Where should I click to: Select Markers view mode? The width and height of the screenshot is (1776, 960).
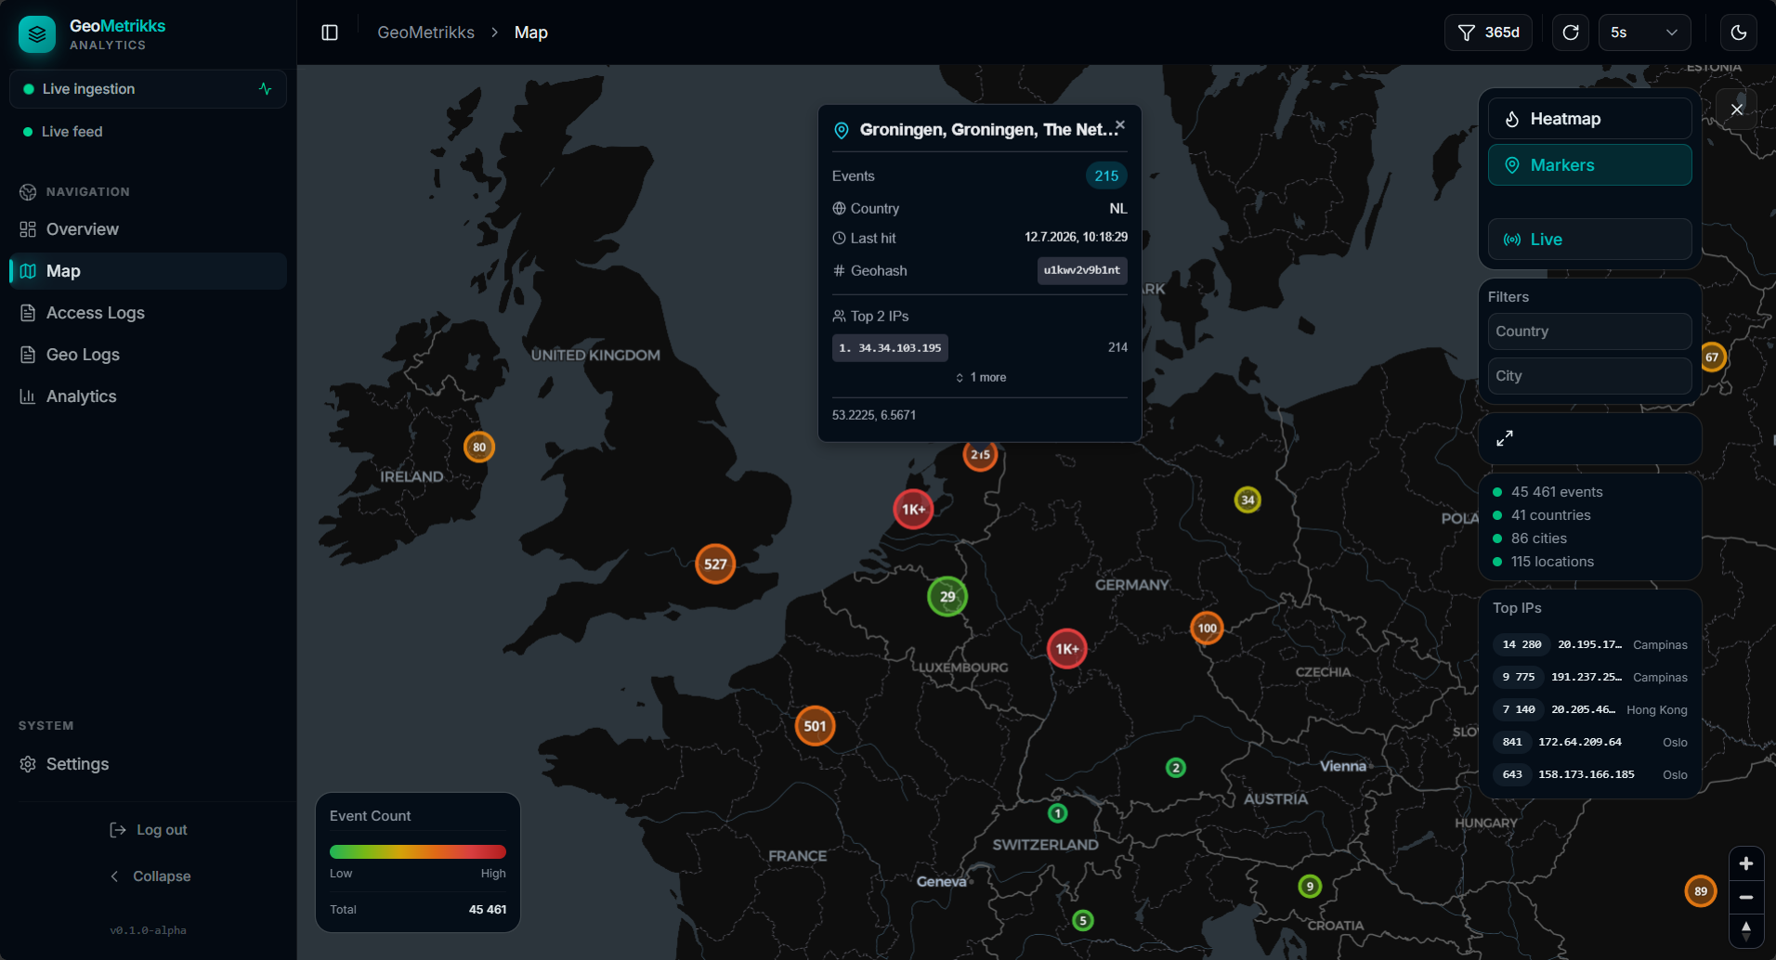pos(1589,165)
